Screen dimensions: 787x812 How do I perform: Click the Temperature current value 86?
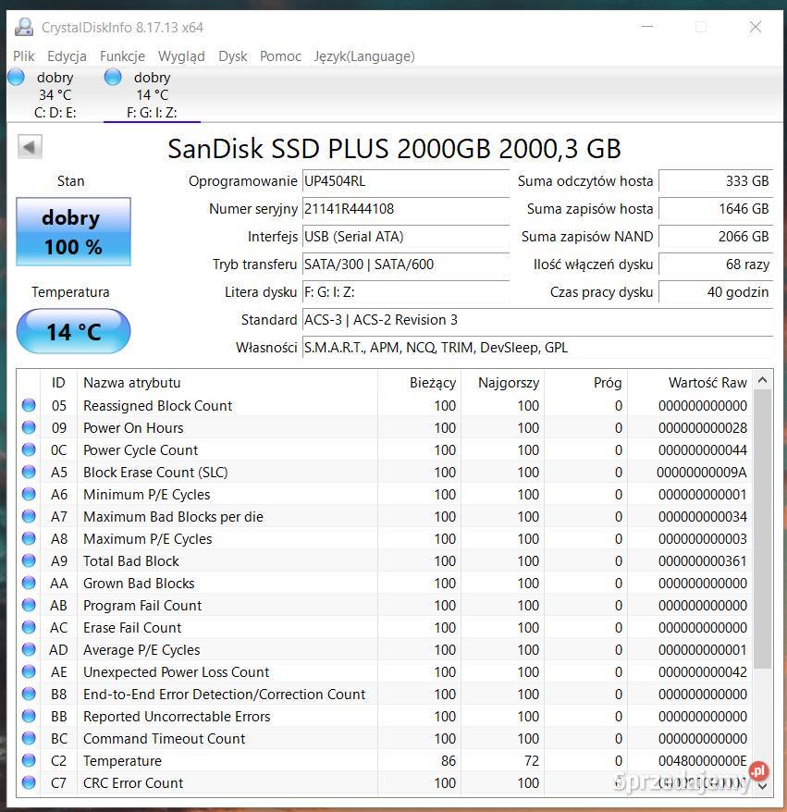tap(449, 761)
